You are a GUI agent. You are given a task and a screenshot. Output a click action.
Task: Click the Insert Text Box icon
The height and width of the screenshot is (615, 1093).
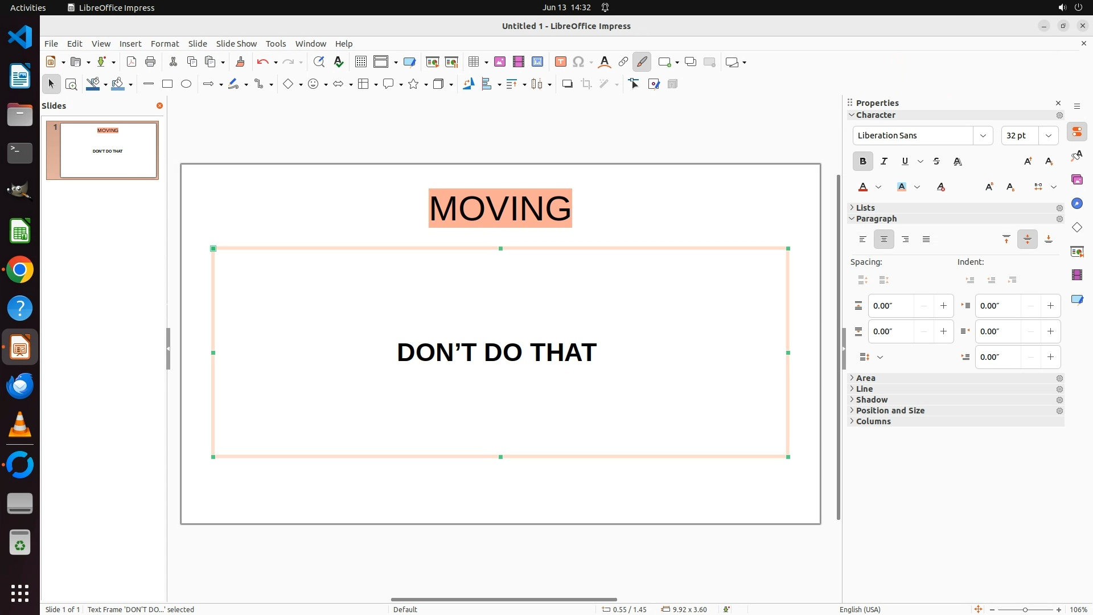[560, 62]
